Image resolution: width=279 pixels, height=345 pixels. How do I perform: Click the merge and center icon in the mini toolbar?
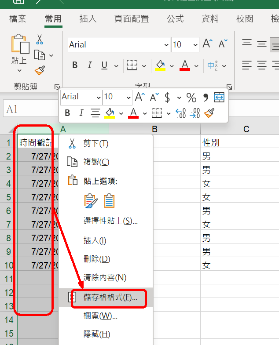coord(219,97)
